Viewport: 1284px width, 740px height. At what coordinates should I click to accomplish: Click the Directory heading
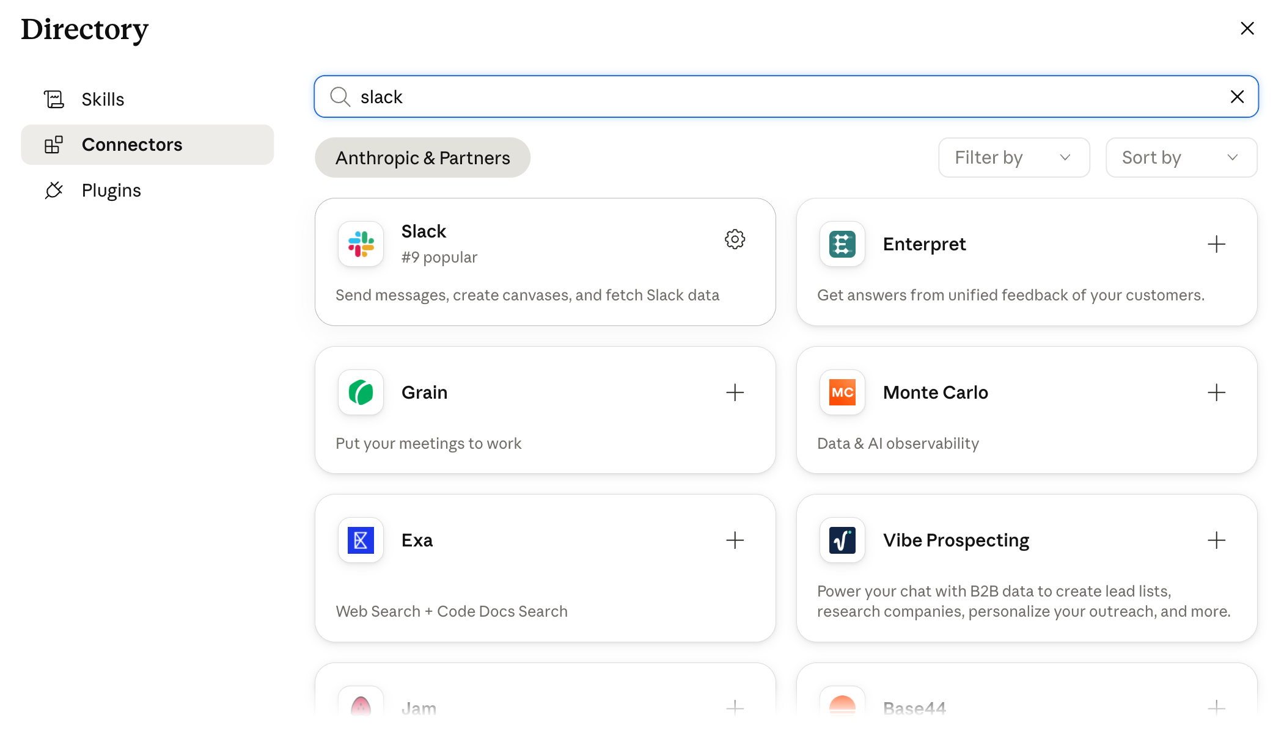[85, 29]
